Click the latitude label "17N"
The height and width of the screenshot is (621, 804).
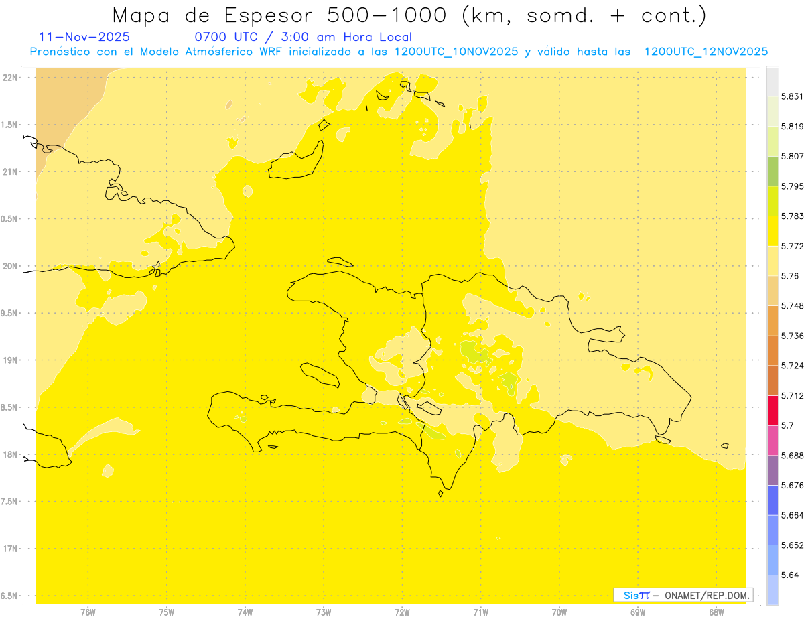(10, 549)
